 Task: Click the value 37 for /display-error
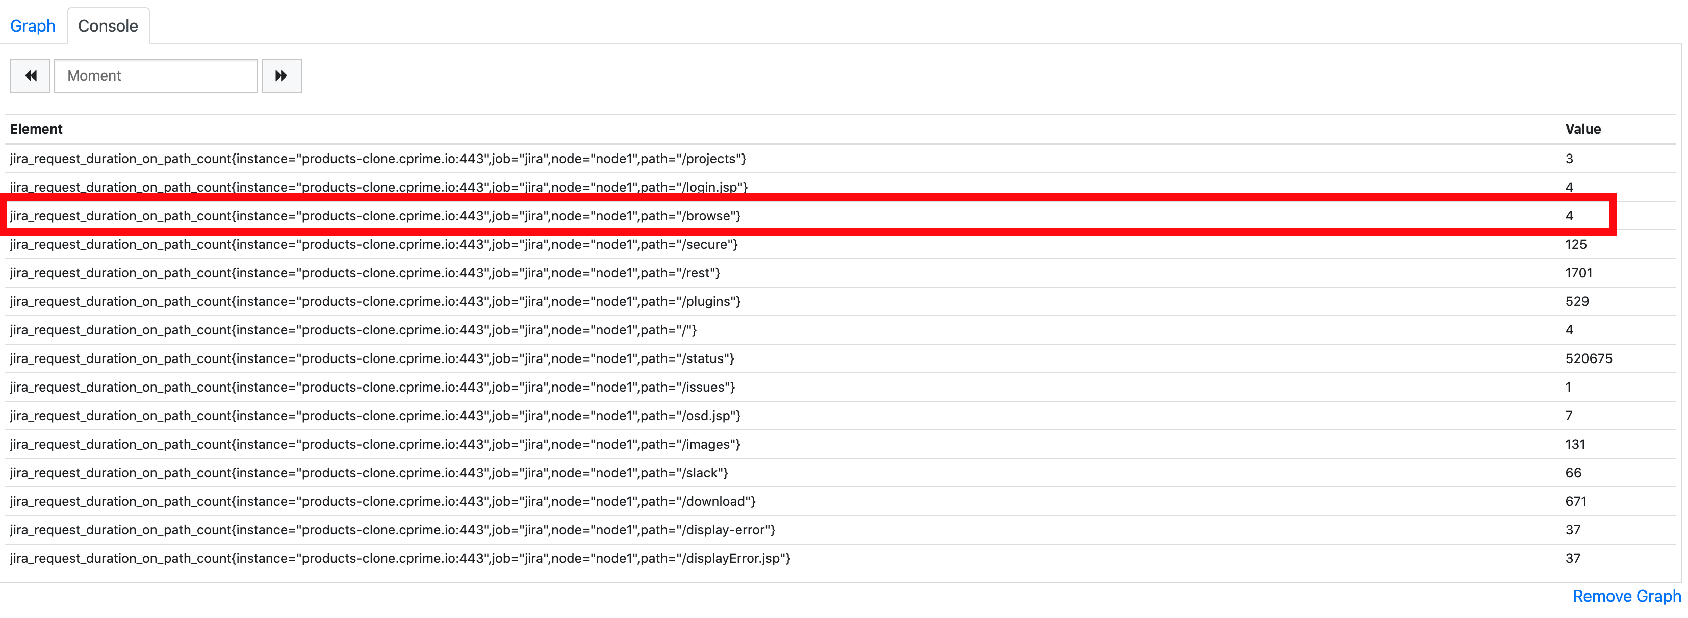pyautogui.click(x=1573, y=530)
